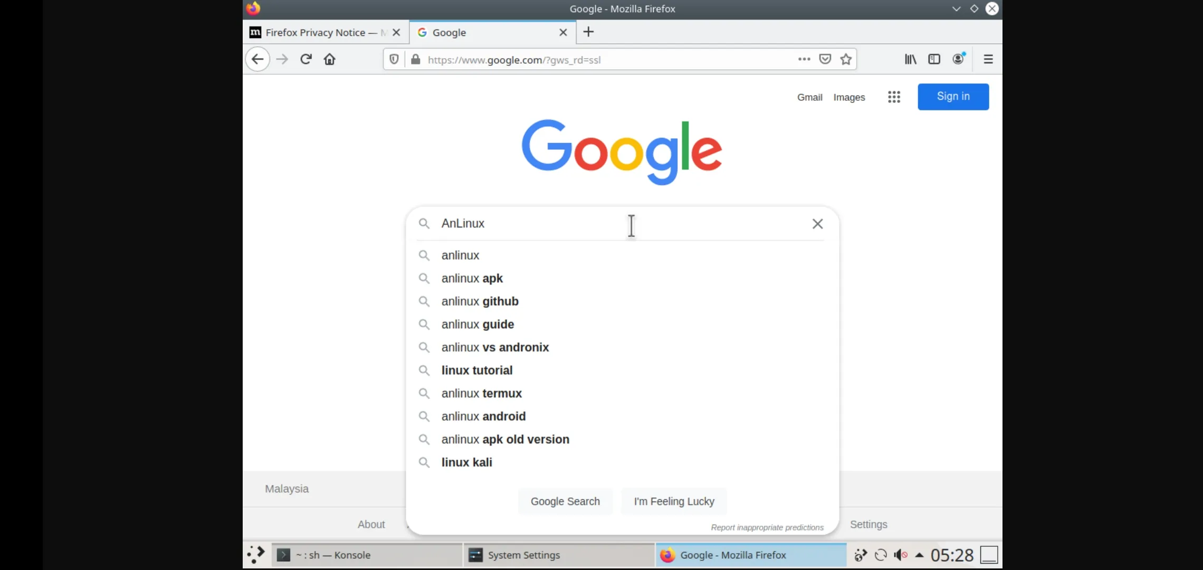The width and height of the screenshot is (1203, 570).
Task: Click the shield security icon in address bar
Action: [394, 59]
